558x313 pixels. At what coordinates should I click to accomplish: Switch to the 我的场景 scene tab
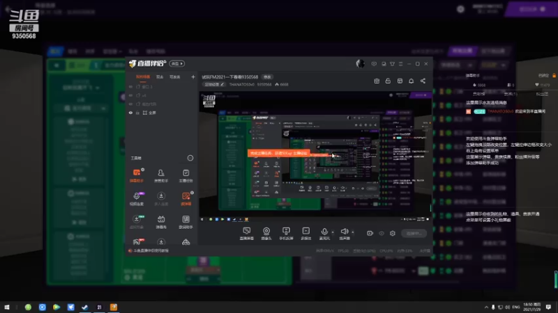pos(143,77)
